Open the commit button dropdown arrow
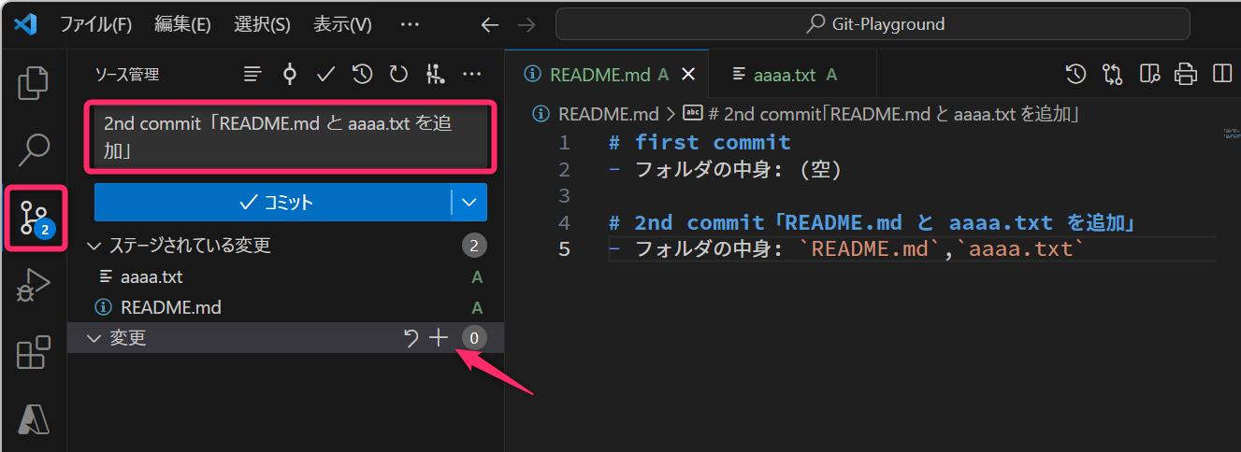1241x452 pixels. tap(469, 202)
